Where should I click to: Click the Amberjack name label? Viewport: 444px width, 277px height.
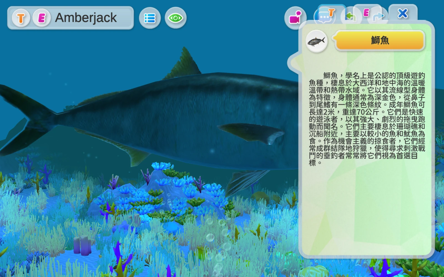click(86, 18)
